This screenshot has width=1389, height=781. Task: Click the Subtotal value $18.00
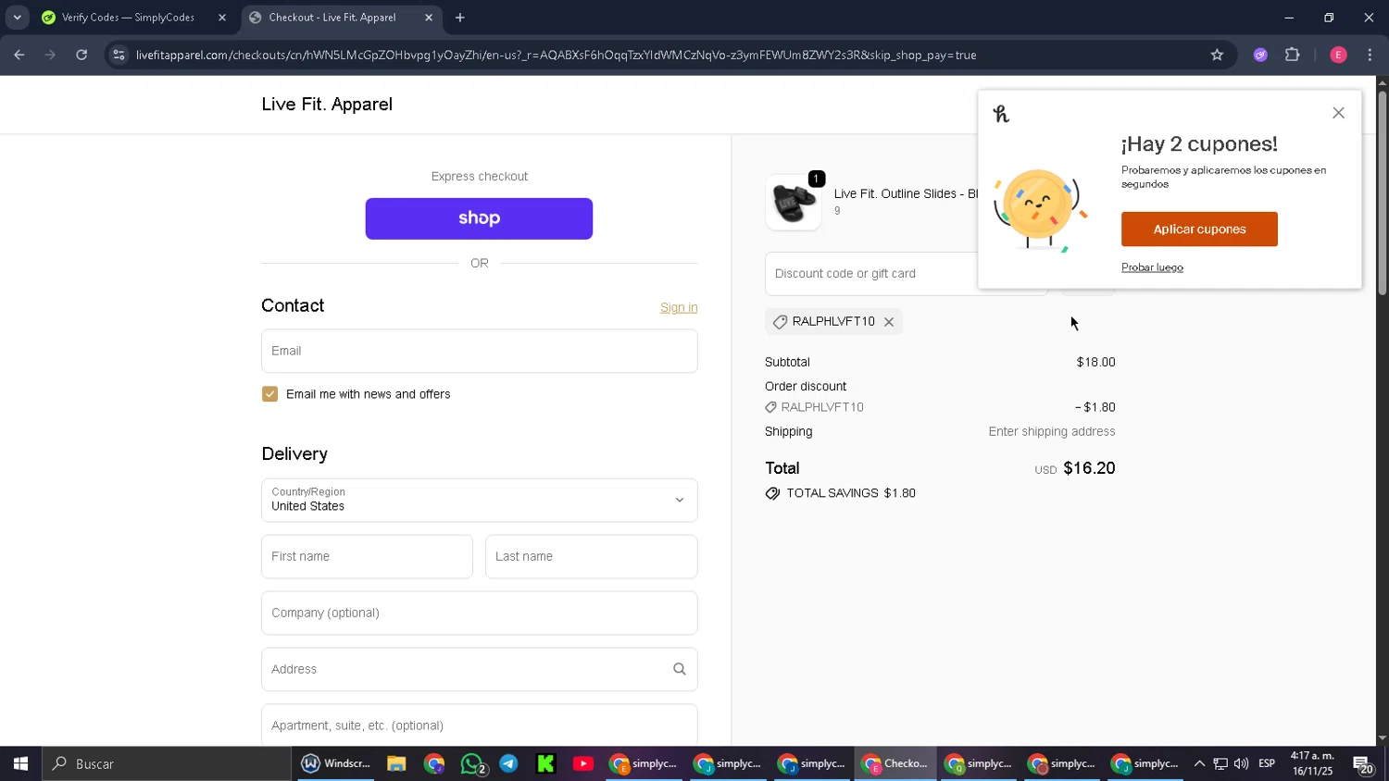click(1095, 362)
